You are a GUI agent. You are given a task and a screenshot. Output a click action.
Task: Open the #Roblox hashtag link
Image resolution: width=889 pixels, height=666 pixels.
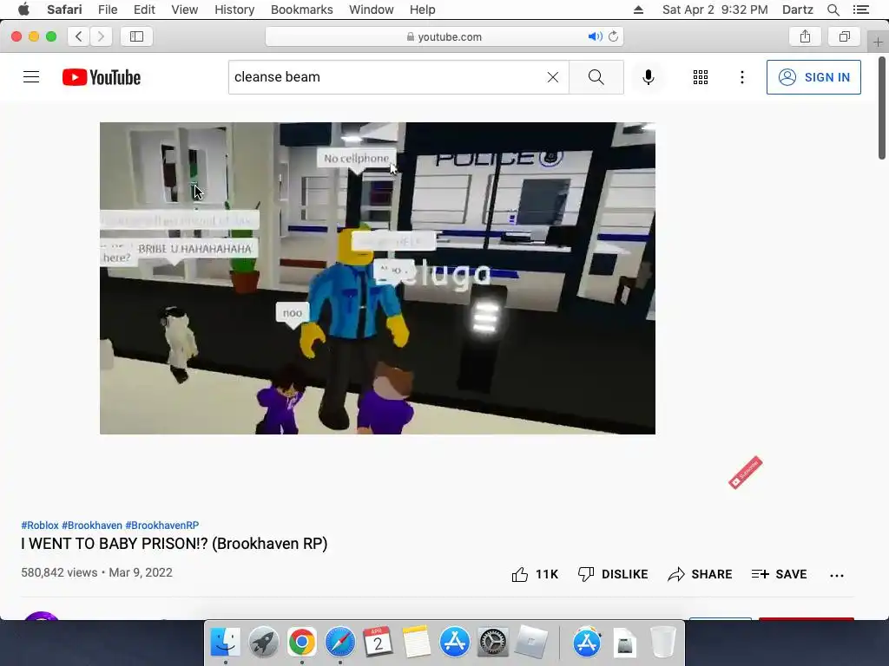[x=40, y=525]
